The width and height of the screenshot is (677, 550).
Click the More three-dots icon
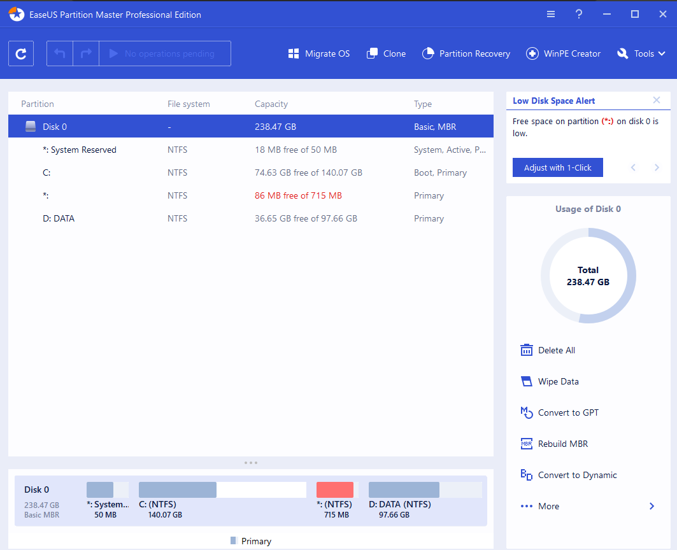tap(526, 506)
